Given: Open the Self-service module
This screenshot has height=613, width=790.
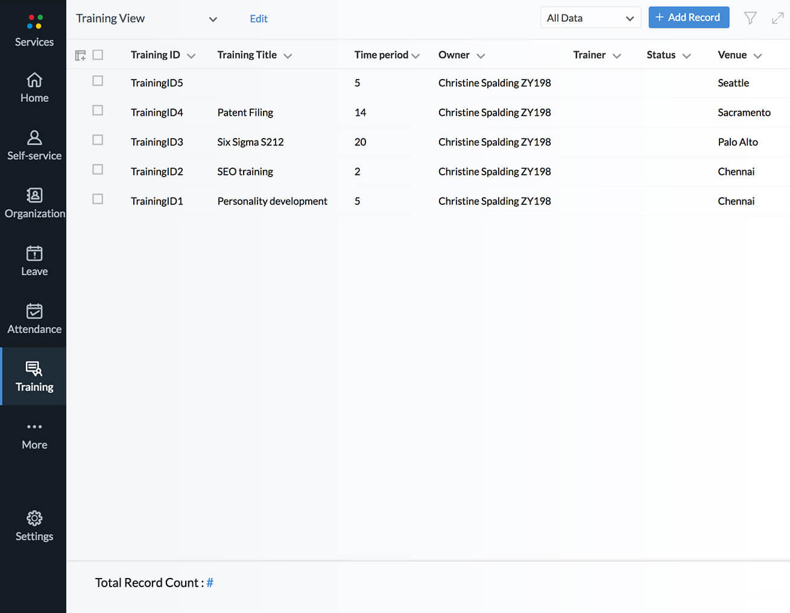Looking at the screenshot, I should coord(34,146).
